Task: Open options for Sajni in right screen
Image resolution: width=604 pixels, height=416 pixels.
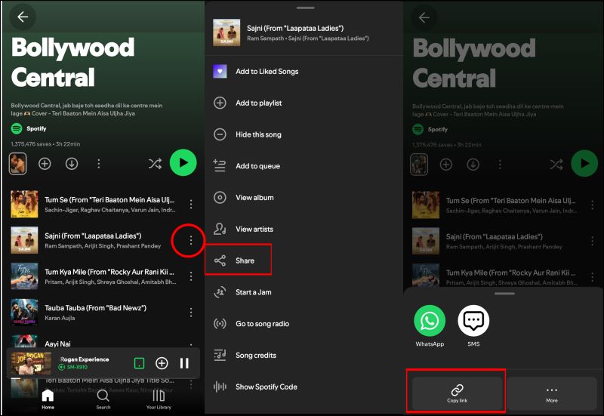Action: (592, 241)
